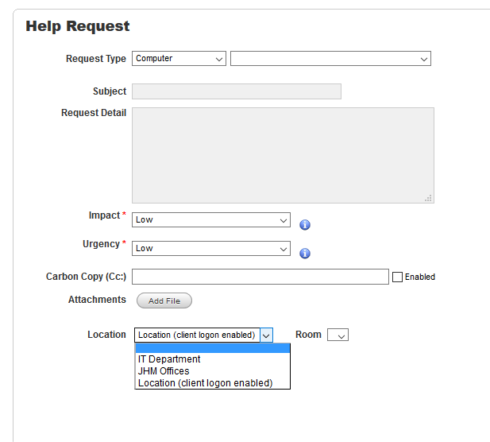Click the Carbon Copy (Cc:) text field

click(260, 277)
